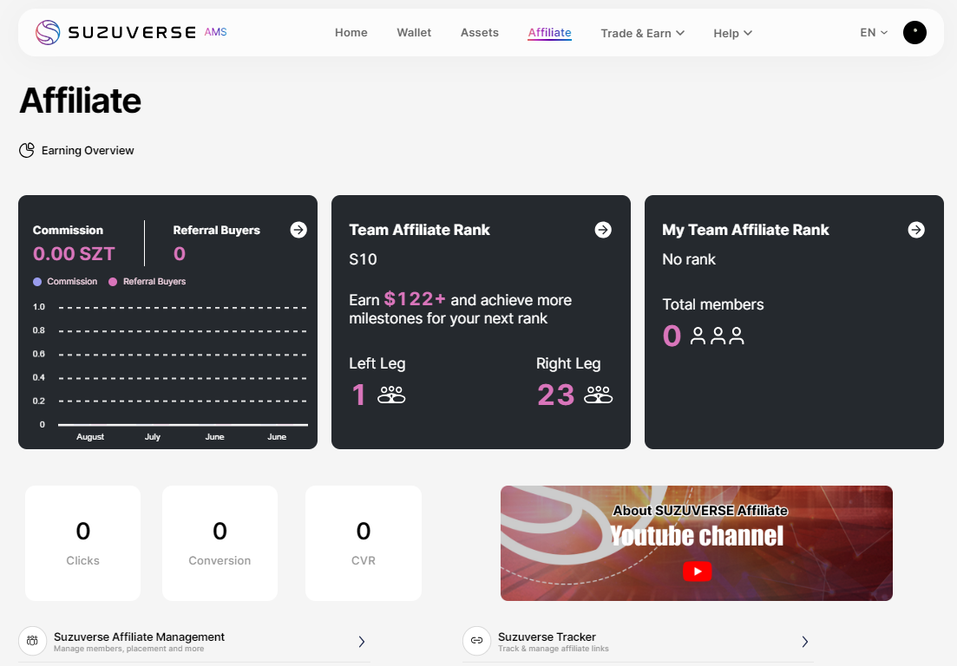
Task: Click the Team Affiliate Rank arrow icon
Action: pos(603,230)
